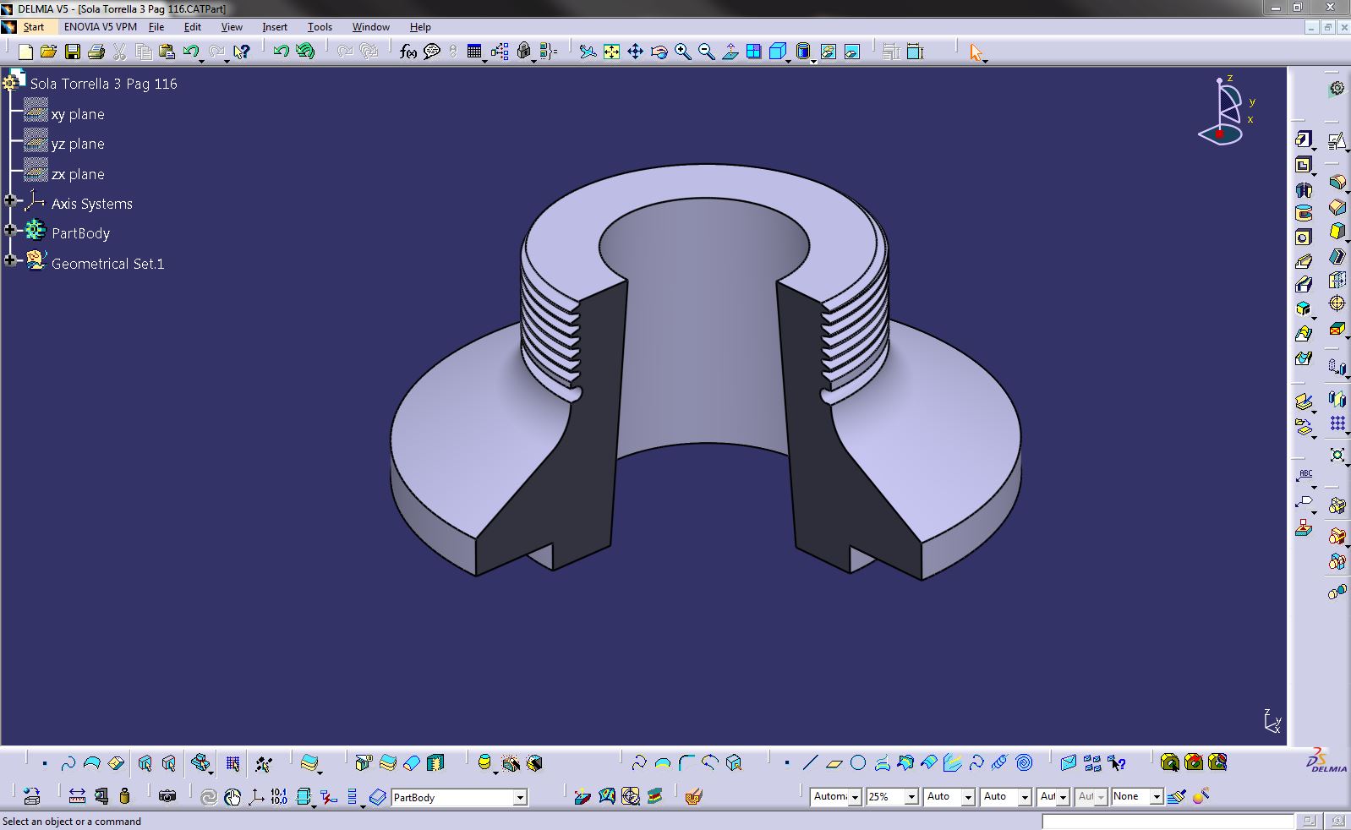Screen dimensions: 1351x830
Task: Open the Automatic fill color dropdown
Action: [855, 797]
